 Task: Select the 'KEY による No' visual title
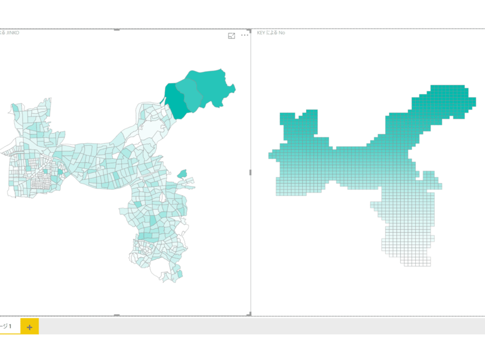click(271, 33)
